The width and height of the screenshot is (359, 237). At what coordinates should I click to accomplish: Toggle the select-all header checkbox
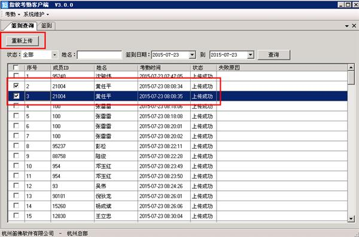(x=16, y=67)
